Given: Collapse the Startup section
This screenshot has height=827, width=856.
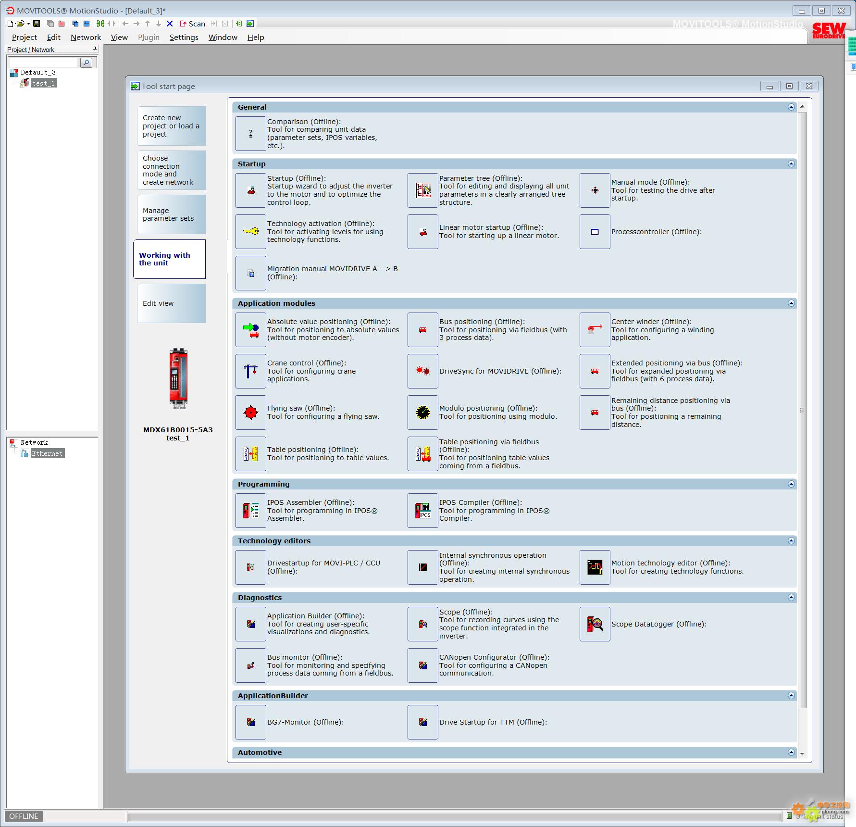Looking at the screenshot, I should tap(791, 164).
